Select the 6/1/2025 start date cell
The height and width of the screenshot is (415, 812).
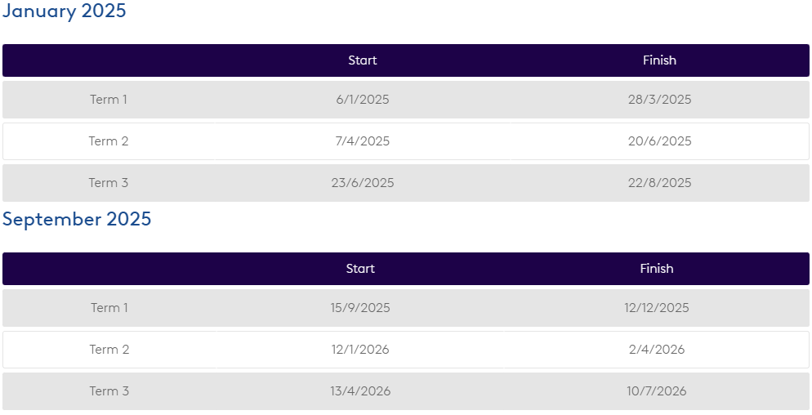(x=363, y=100)
